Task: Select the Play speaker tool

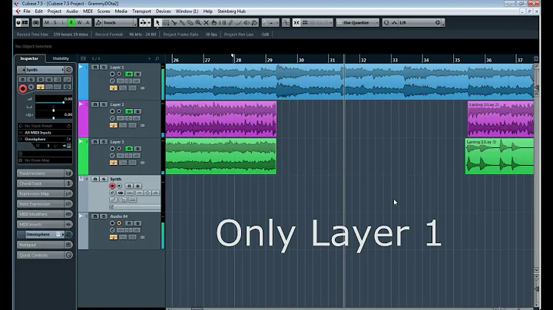Action: click(x=247, y=22)
